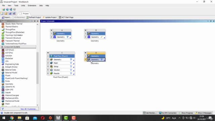This screenshot has width=215, height=121.
Task: Open the File menu
Action: click(x=3, y=5)
